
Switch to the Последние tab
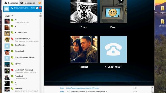coord(28,3)
